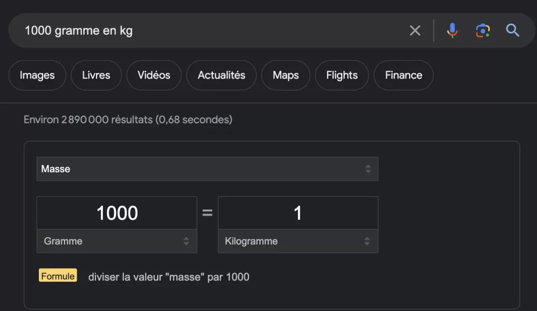
Task: Click the magnifying glass search icon
Action: click(512, 31)
